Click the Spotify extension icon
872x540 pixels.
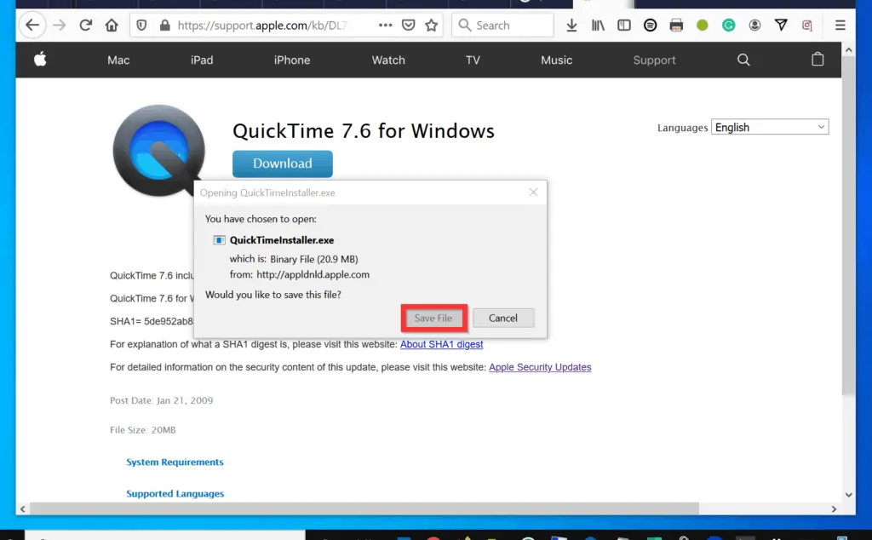pyautogui.click(x=650, y=25)
